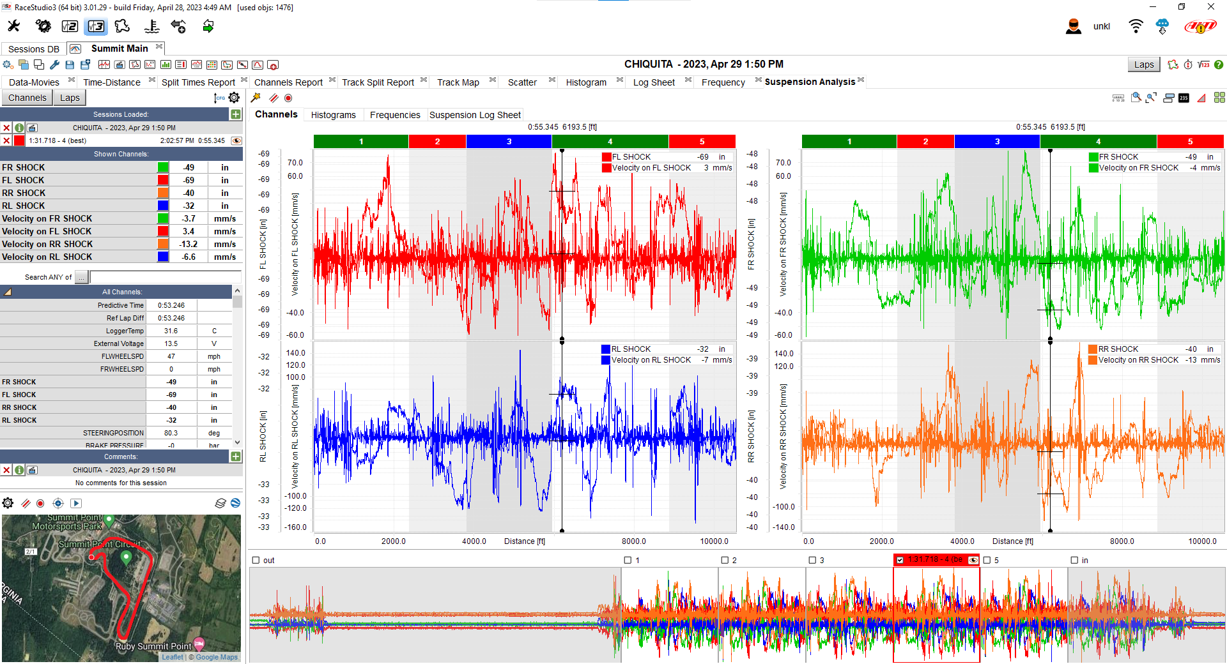
Task: Select the RaceStudio 3 analysis icon
Action: [96, 26]
